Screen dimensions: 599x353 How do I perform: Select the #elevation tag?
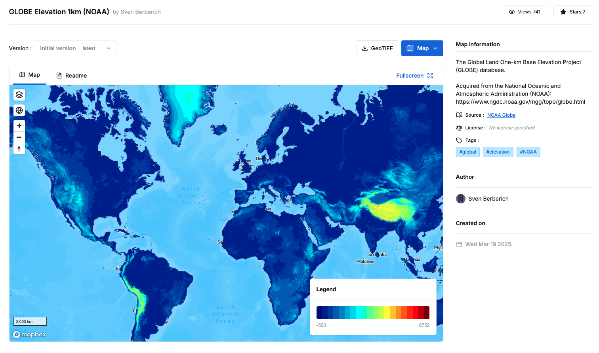498,152
